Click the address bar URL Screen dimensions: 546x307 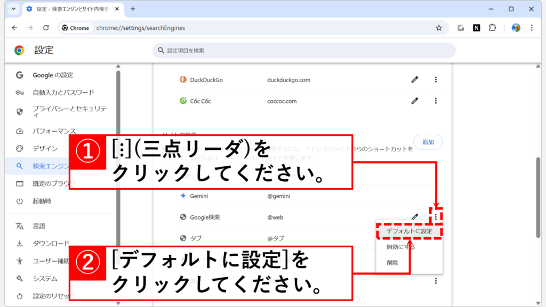tap(141, 28)
